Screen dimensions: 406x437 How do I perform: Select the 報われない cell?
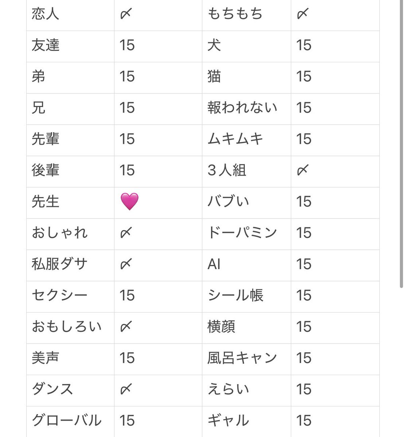click(246, 109)
